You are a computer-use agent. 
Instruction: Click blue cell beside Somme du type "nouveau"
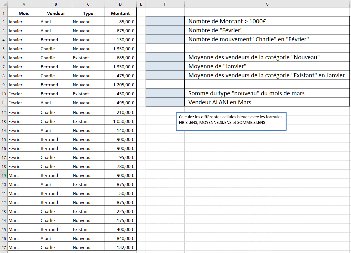[x=165, y=93]
